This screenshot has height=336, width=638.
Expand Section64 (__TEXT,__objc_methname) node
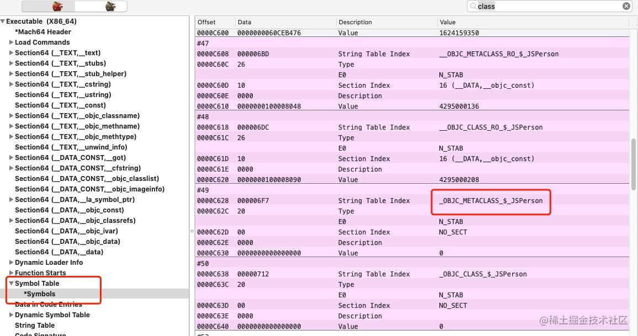tap(12, 126)
